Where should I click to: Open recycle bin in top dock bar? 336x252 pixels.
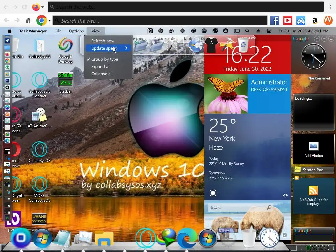point(243,44)
